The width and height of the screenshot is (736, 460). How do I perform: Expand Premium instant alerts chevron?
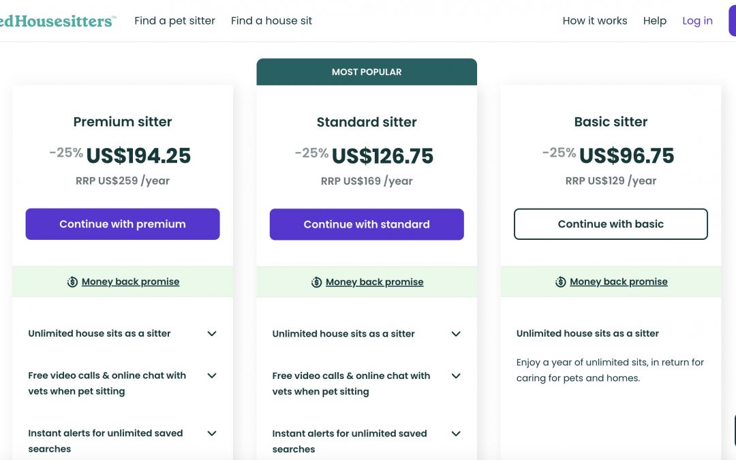click(212, 433)
